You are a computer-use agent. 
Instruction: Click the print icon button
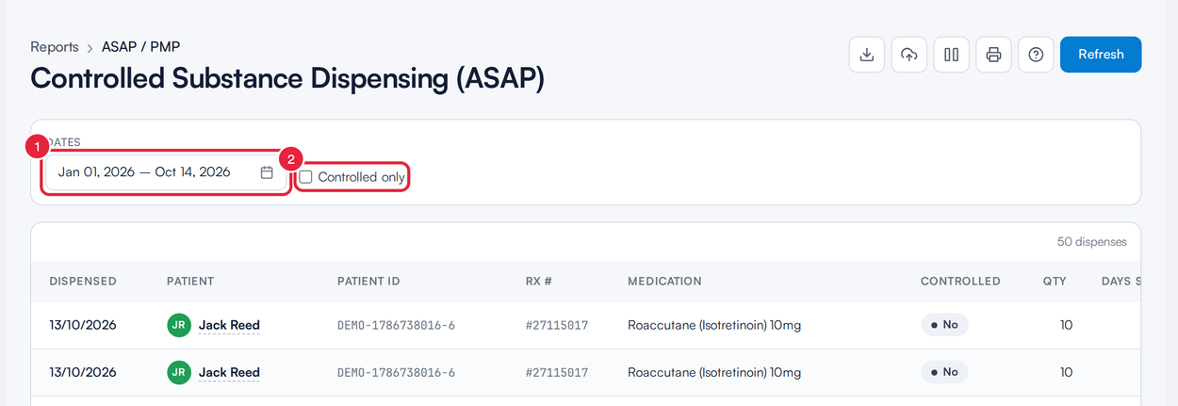click(993, 55)
